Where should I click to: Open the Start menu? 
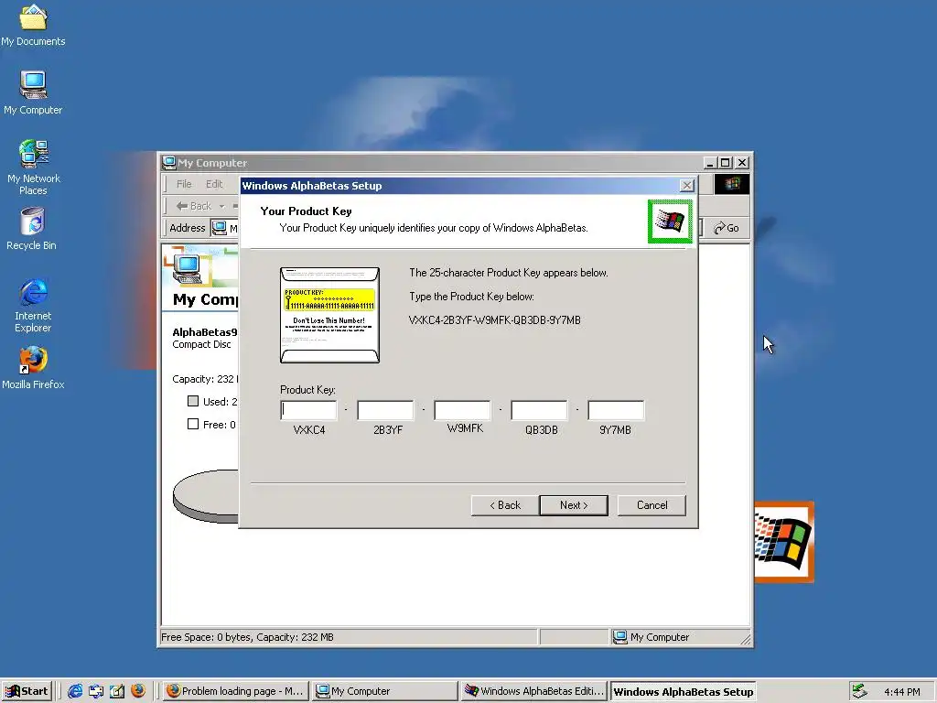(x=27, y=691)
